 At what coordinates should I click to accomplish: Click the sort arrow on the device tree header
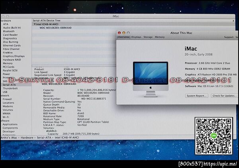point(233,21)
